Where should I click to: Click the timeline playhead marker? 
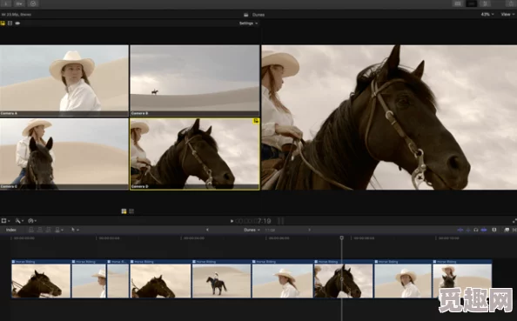pyautogui.click(x=342, y=237)
